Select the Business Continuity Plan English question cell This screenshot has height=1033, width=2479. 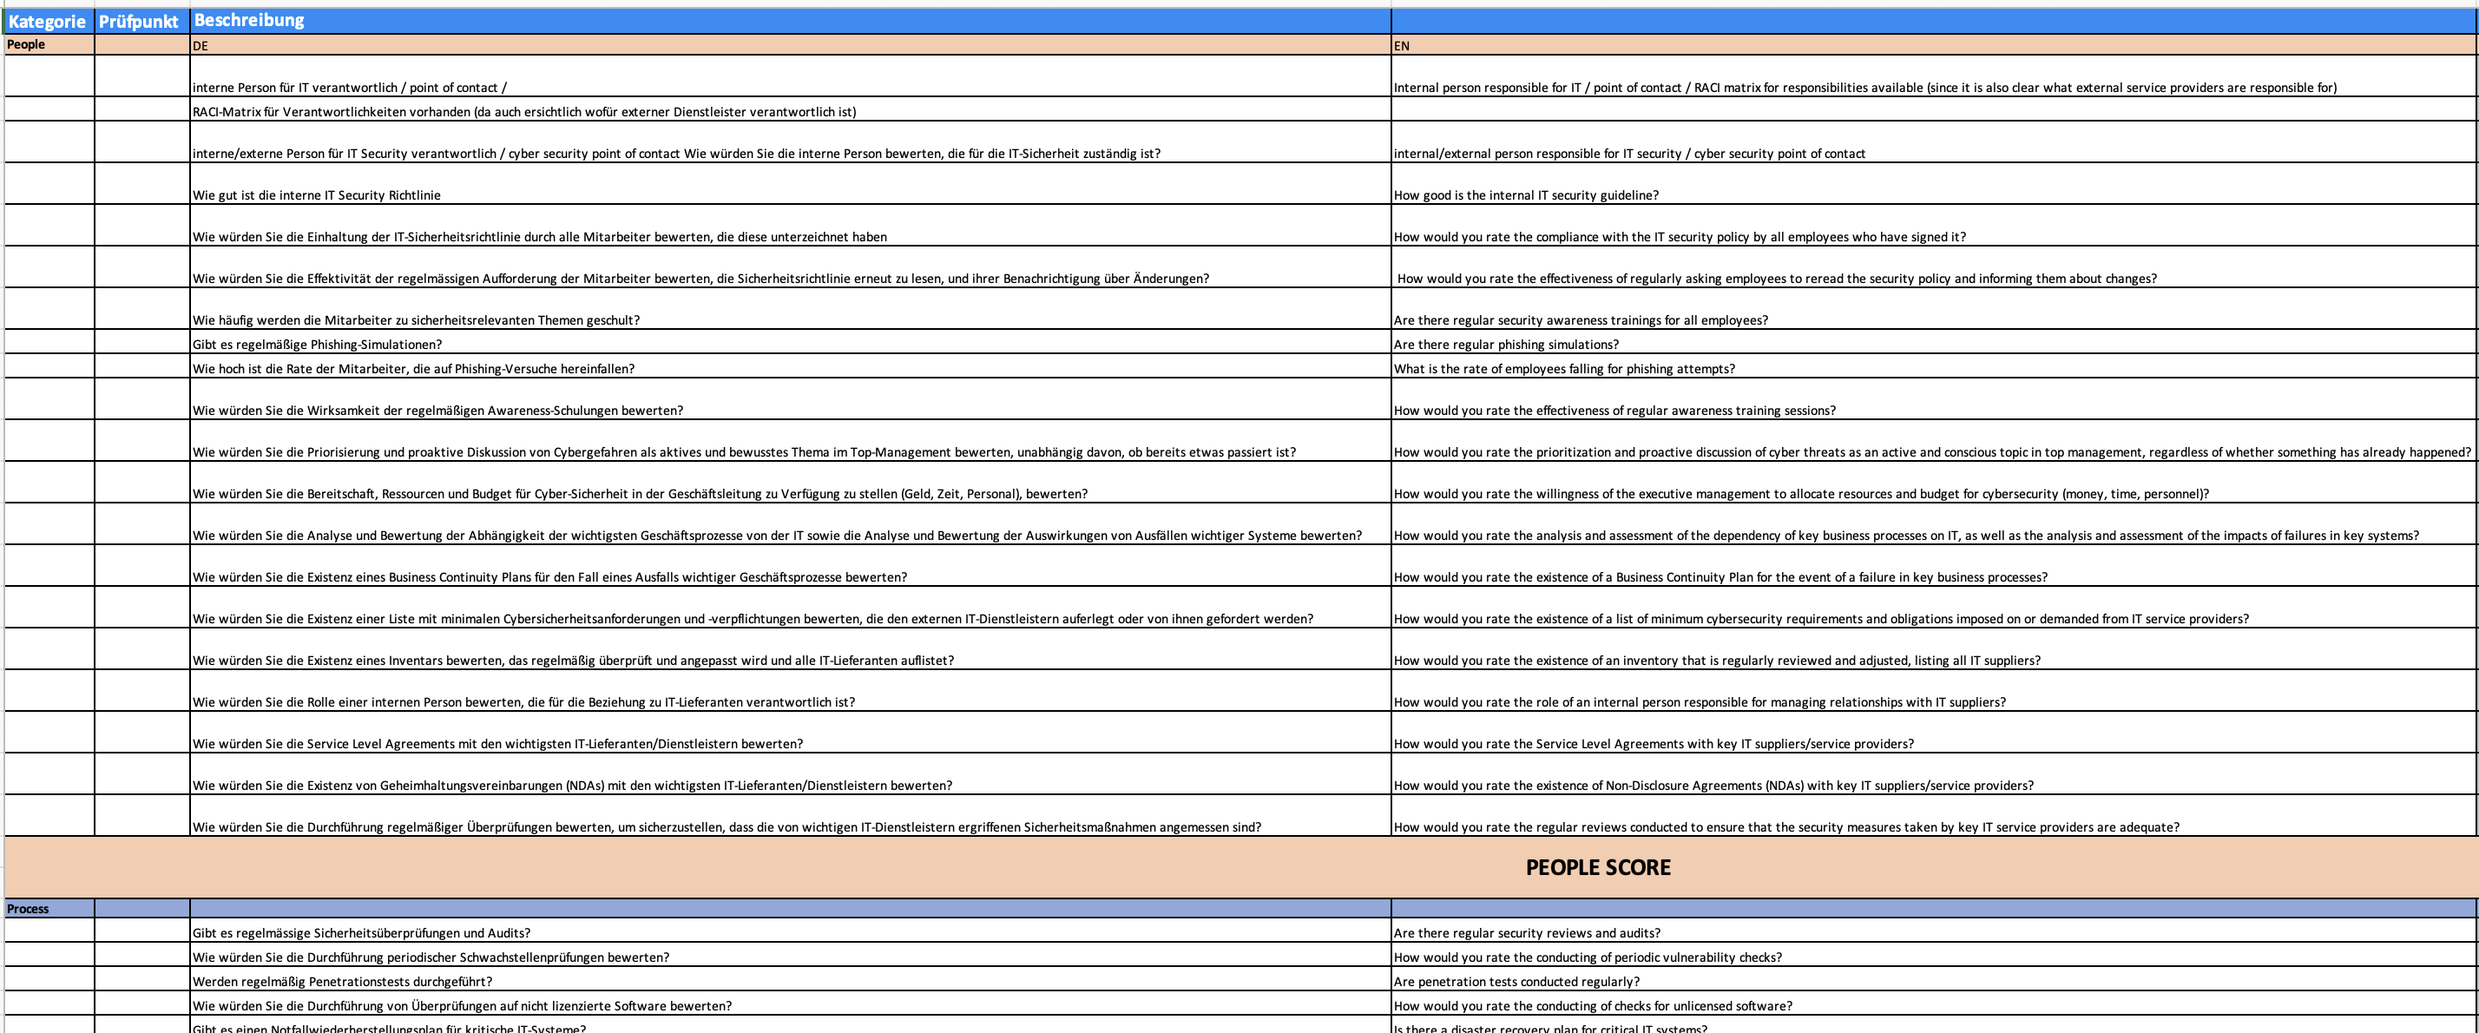coord(1720,577)
